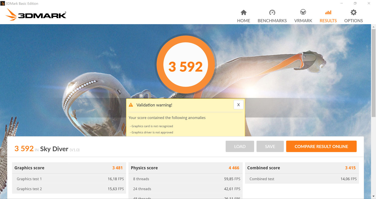Click the 3 481 graphics score value

pos(118,168)
